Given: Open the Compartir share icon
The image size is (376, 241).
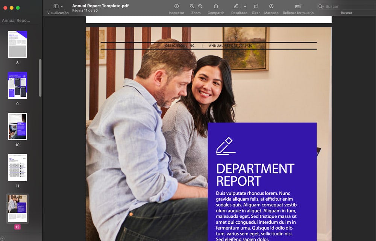Looking at the screenshot, I should click(x=216, y=6).
